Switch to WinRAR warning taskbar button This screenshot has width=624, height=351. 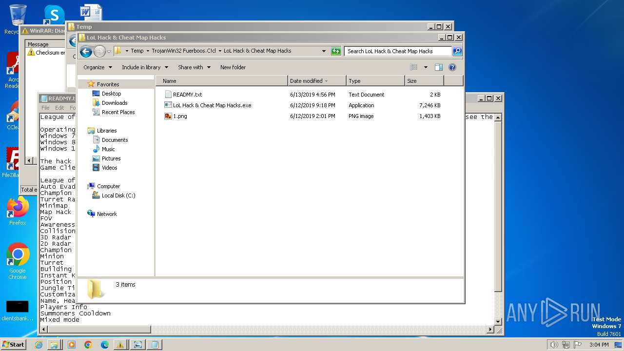point(121,345)
